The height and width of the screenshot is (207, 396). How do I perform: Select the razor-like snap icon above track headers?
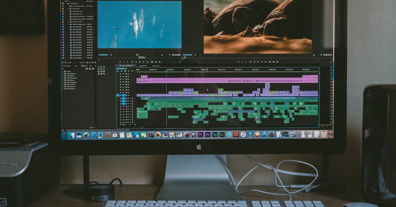(117, 71)
